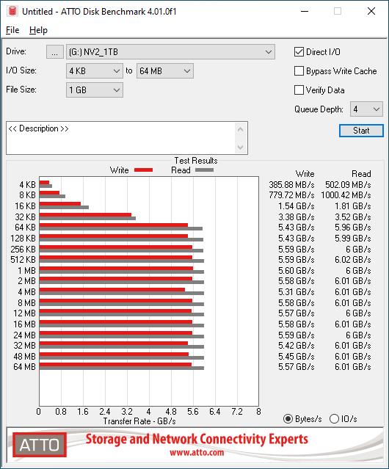Viewport: 389px width, 469px height.
Task: Minimize the ATTO Disk Benchmark window
Action: click(x=305, y=11)
